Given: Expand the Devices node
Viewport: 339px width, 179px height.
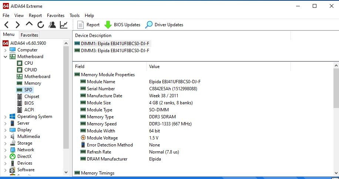Looking at the screenshot, I should [x=6, y=163].
